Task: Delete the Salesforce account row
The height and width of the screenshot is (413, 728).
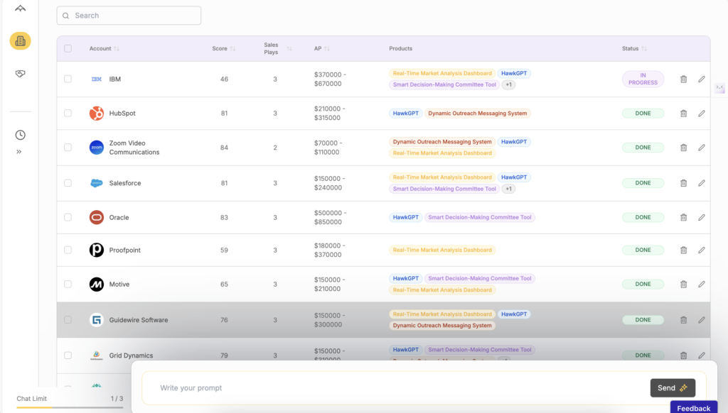Action: (x=683, y=183)
